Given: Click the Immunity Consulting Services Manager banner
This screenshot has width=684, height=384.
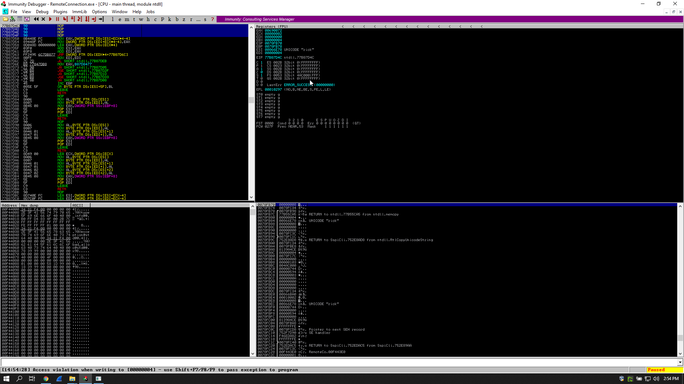Looking at the screenshot, I should [259, 19].
